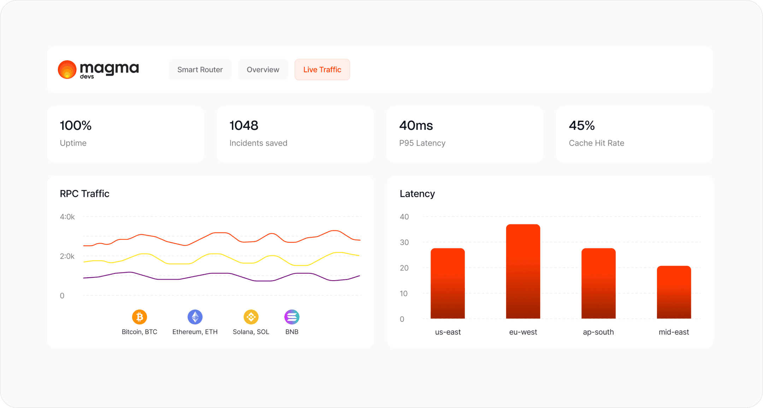The width and height of the screenshot is (763, 408).
Task: Click the RPC Traffic chart title
Action: [x=84, y=194]
